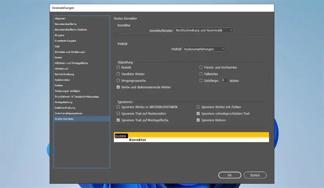
Task: Uncheck Ignoriere schreibgeschützten Text
Action: [x=198, y=114]
